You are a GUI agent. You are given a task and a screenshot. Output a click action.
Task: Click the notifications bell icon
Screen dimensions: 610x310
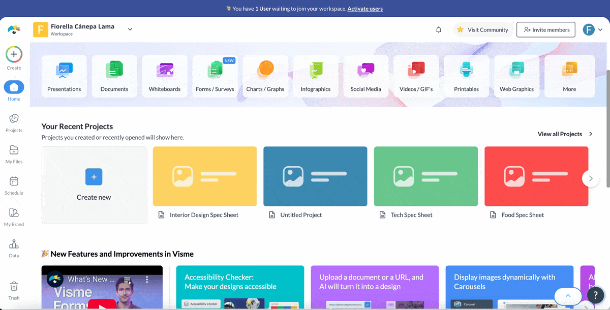(439, 30)
